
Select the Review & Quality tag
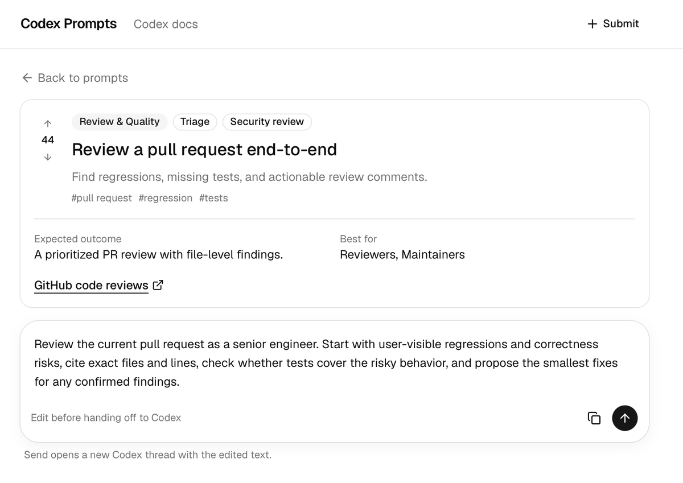[120, 122]
